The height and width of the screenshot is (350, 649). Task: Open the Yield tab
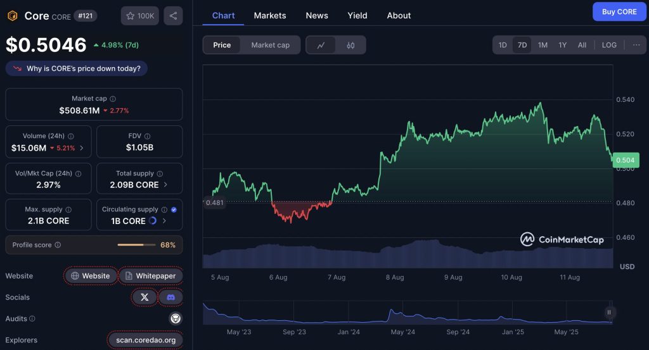click(x=357, y=16)
